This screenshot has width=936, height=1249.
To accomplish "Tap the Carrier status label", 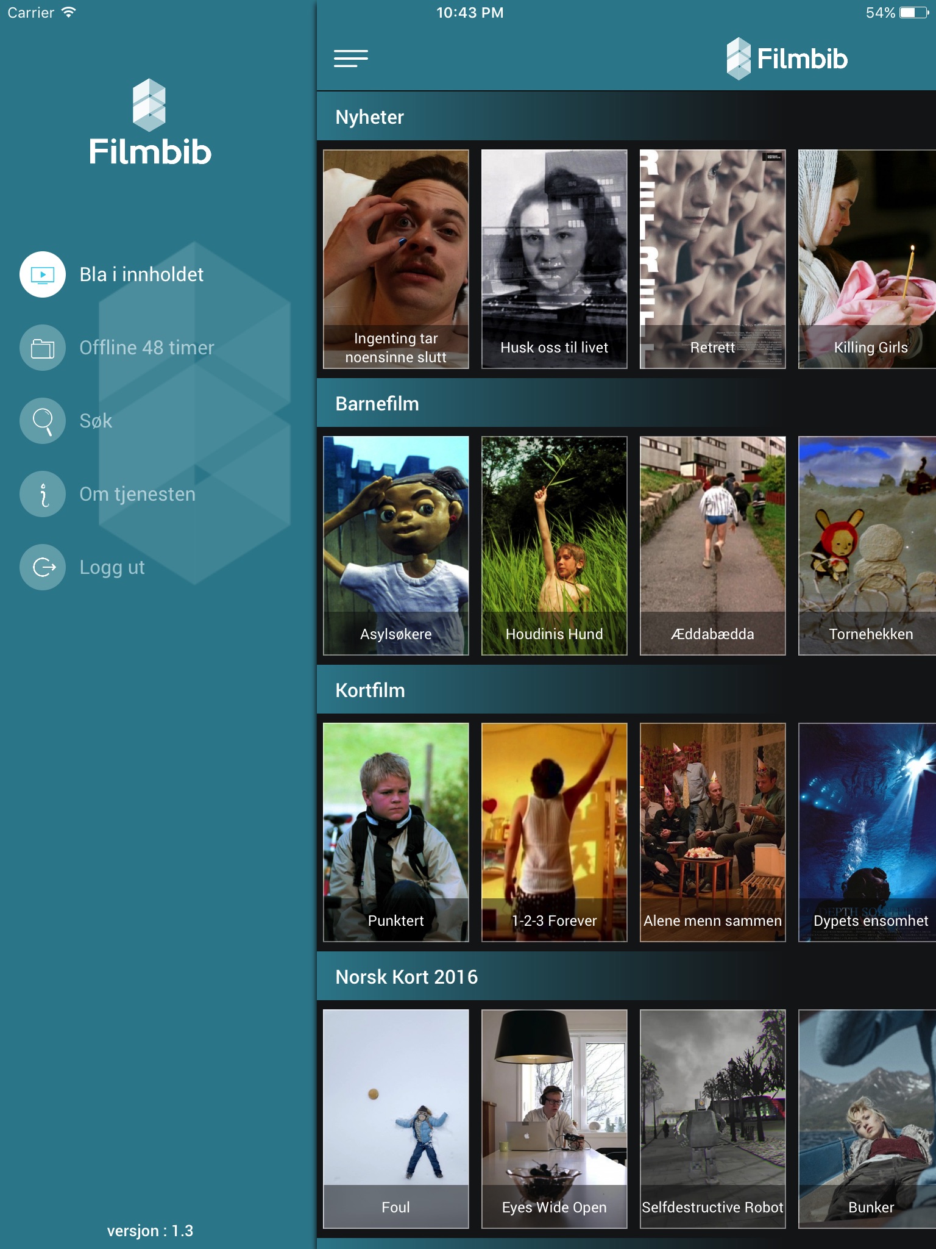I will click(x=30, y=13).
